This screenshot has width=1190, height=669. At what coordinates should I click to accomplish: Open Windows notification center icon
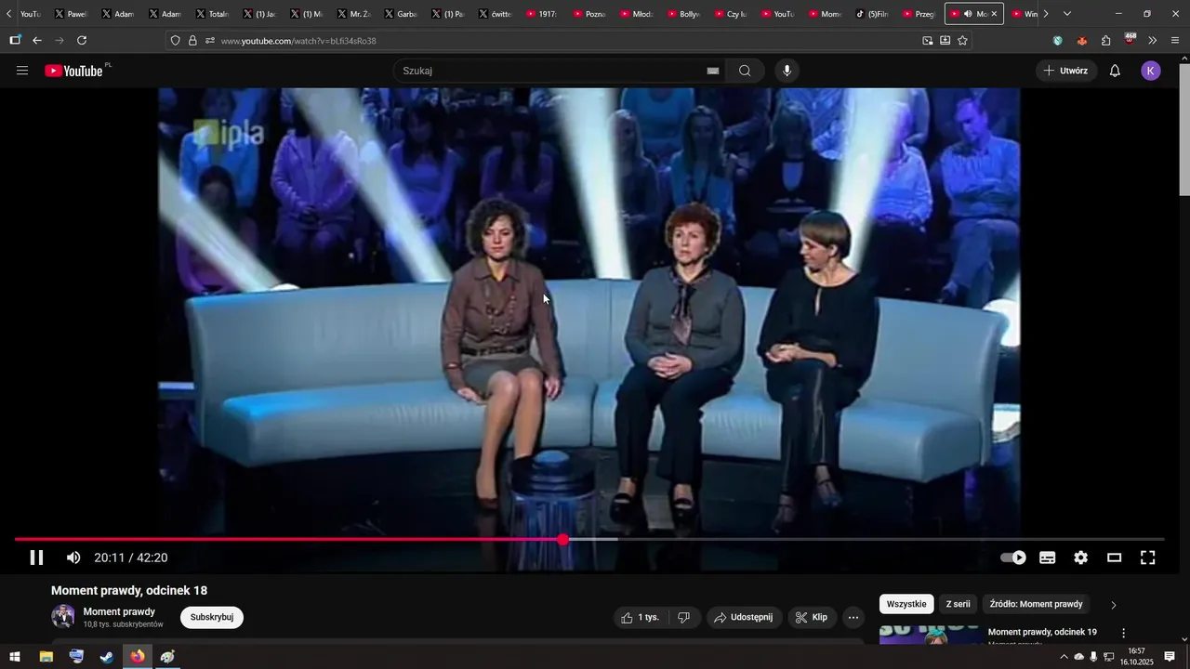click(x=1170, y=657)
